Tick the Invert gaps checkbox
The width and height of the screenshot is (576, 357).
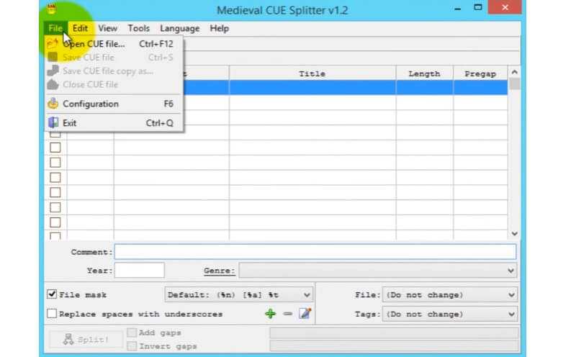[x=132, y=346]
